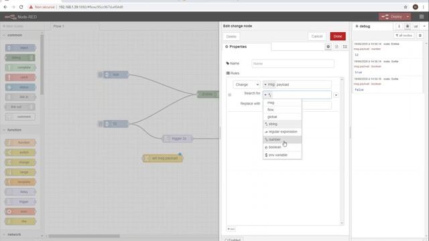Open the node settings gear icon

pyautogui.click(x=328, y=47)
